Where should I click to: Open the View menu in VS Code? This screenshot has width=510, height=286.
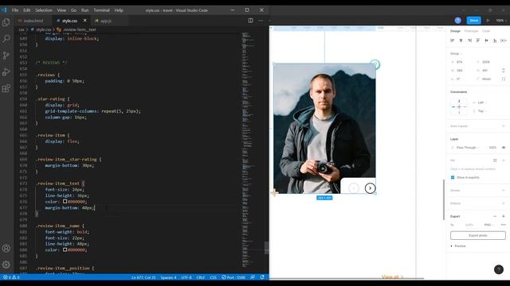click(61, 10)
